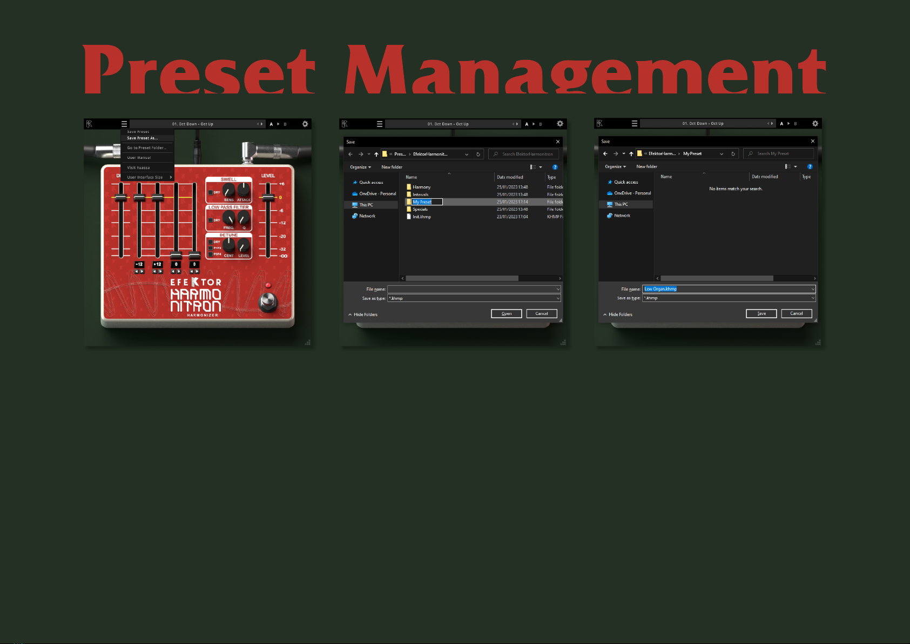Image resolution: width=910 pixels, height=644 pixels.
Task: Click New folder in the MyPreset dialog
Action: point(647,166)
